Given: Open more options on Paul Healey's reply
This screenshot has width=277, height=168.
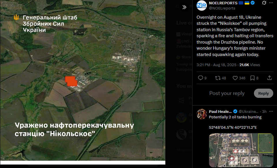Looking at the screenshot, I should pos(271,111).
